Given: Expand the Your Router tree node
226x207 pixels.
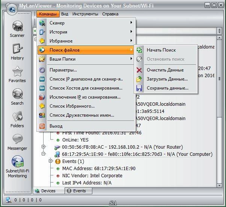Looking at the screenshot, I should point(44,147).
